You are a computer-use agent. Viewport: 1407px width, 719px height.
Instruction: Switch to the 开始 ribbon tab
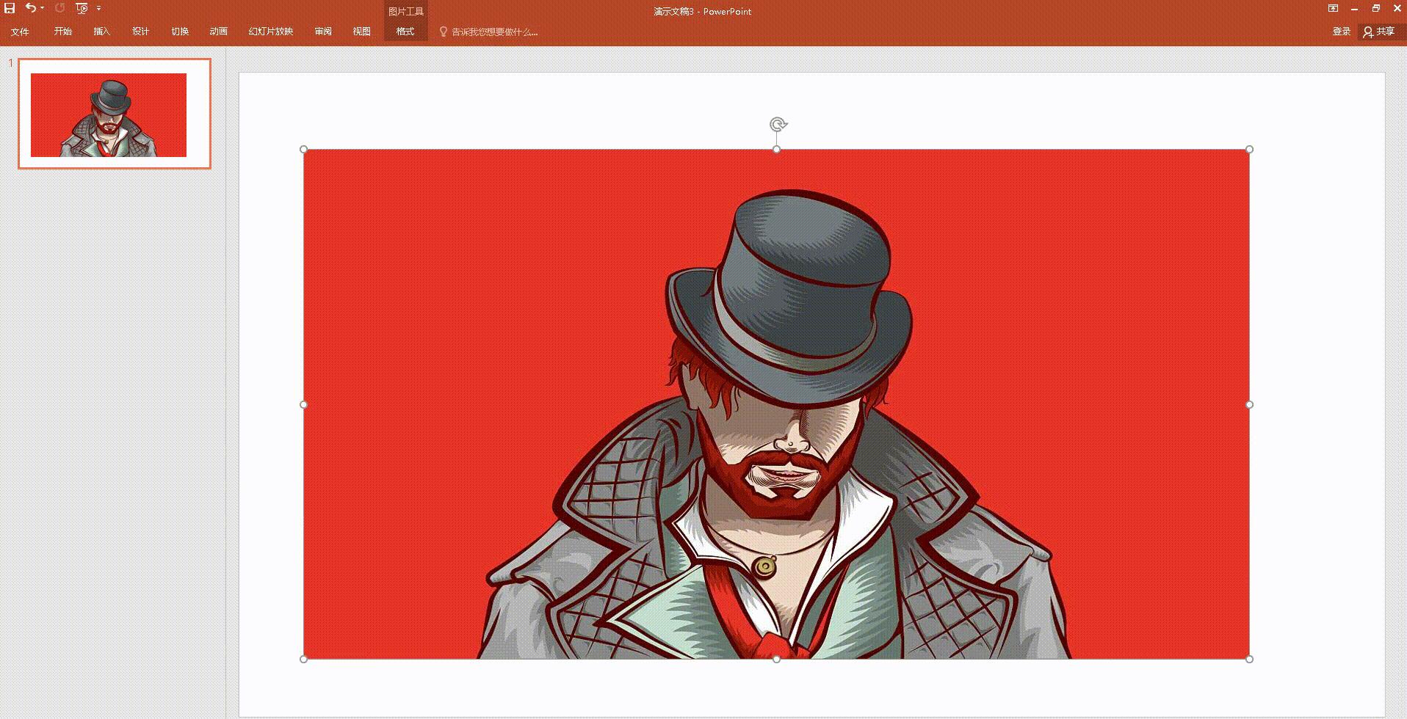63,32
